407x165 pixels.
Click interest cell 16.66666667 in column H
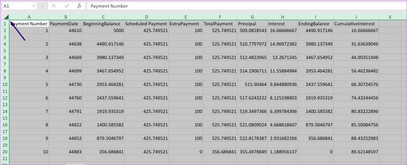tap(283, 30)
